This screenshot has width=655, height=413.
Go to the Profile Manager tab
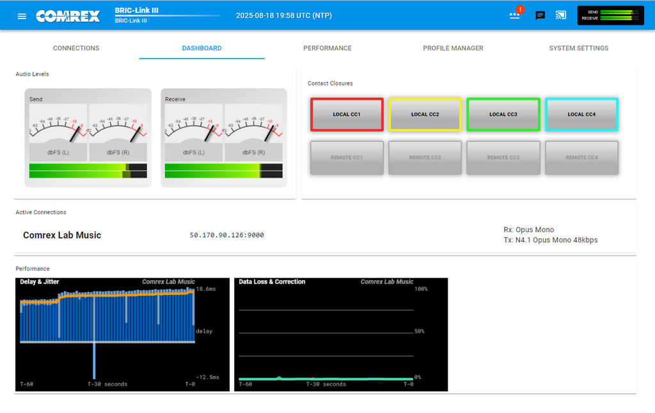tap(453, 48)
